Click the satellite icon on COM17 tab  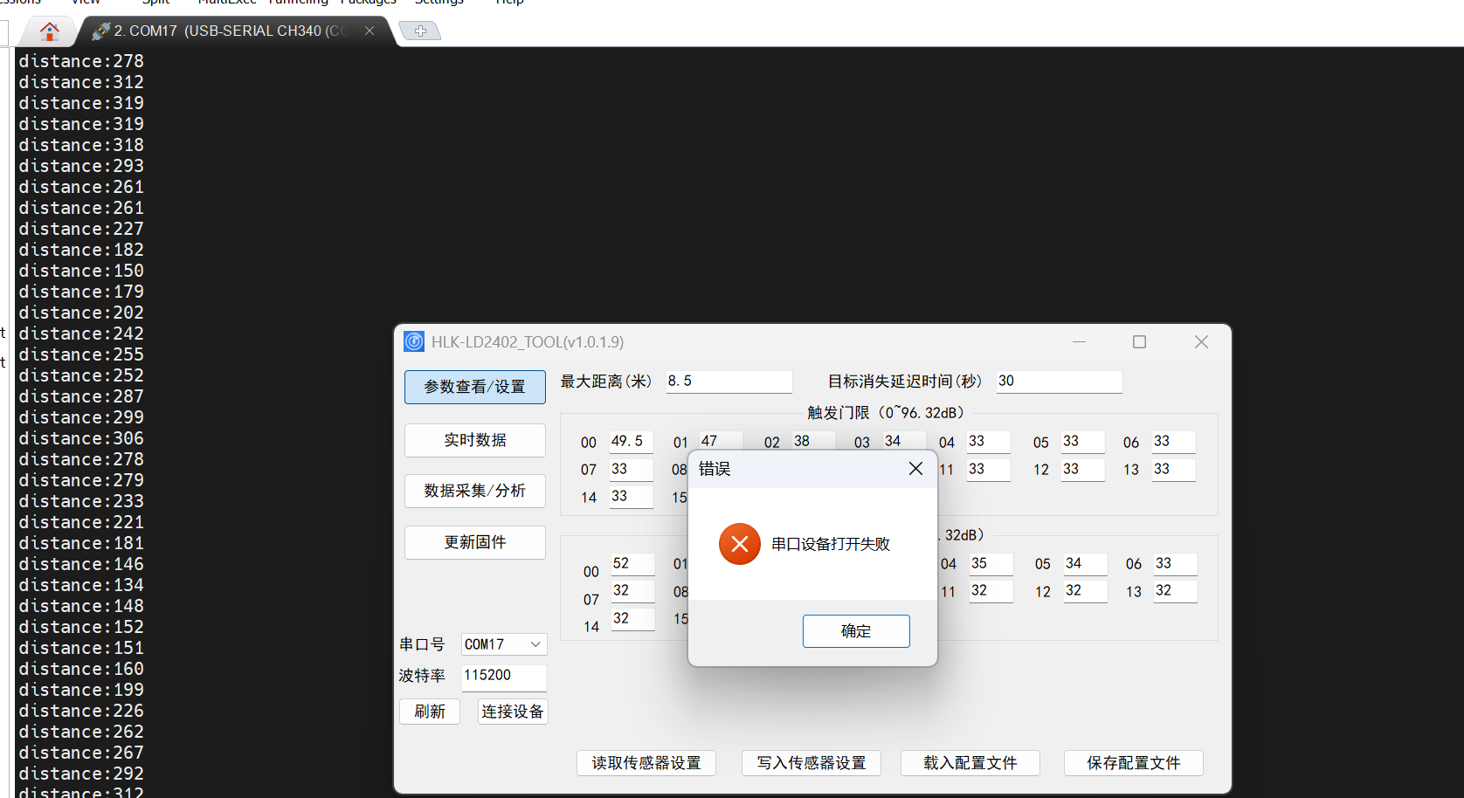(x=100, y=31)
